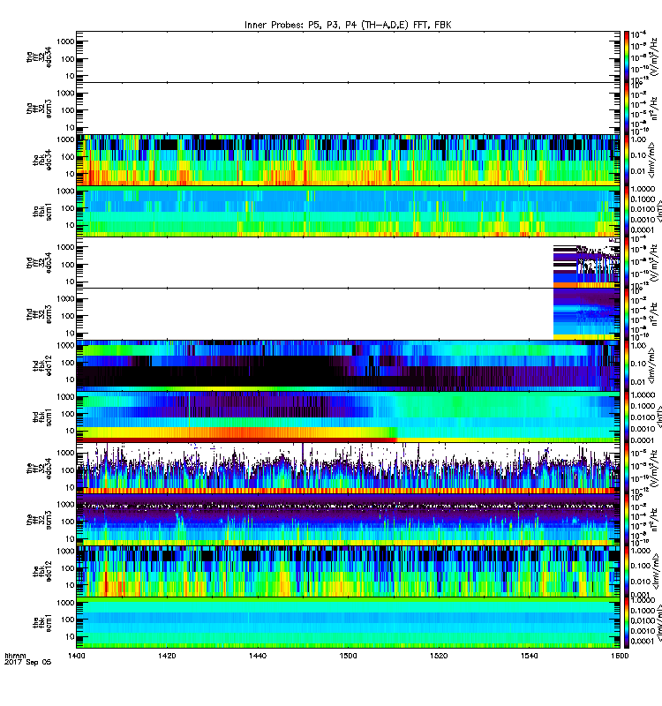Click the 100 tick label of thd fbk scm1
Viewport: 662px width, 706px height.
pyautogui.click(x=68, y=414)
